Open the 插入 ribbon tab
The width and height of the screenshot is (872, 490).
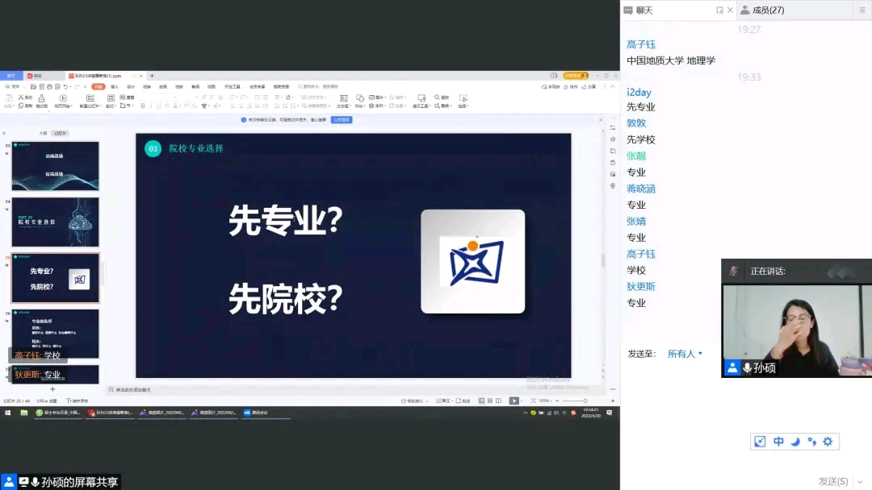(x=114, y=86)
